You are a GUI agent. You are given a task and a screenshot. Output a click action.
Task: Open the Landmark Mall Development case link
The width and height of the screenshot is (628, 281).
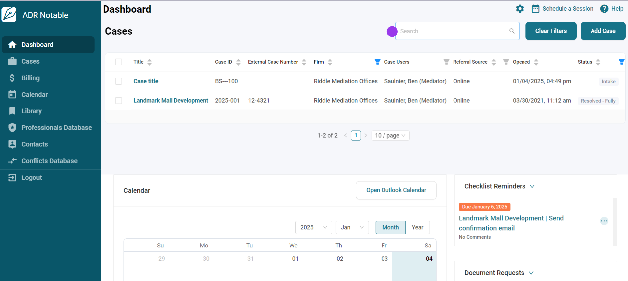pos(171,101)
